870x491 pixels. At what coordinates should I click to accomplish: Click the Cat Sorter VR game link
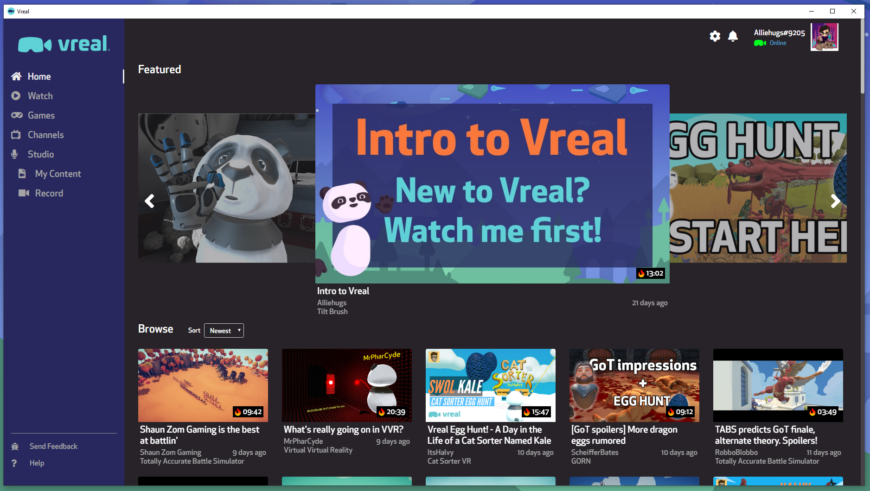pyautogui.click(x=449, y=461)
